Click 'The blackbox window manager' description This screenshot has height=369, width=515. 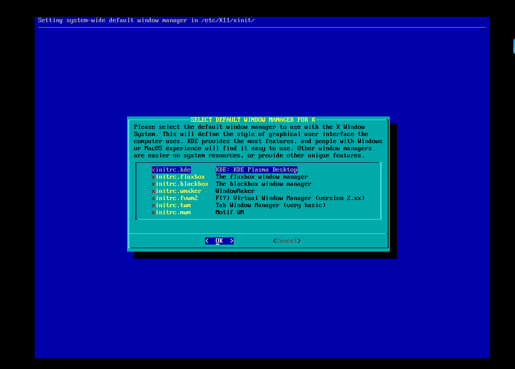[x=264, y=184]
